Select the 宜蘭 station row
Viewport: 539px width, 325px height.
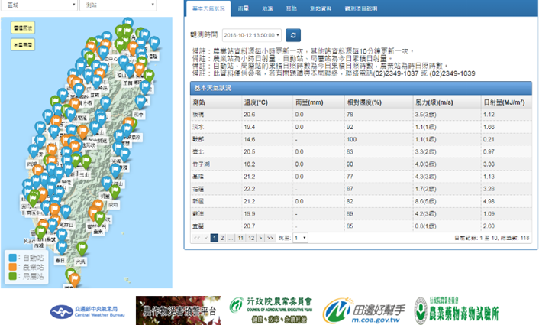click(361, 226)
